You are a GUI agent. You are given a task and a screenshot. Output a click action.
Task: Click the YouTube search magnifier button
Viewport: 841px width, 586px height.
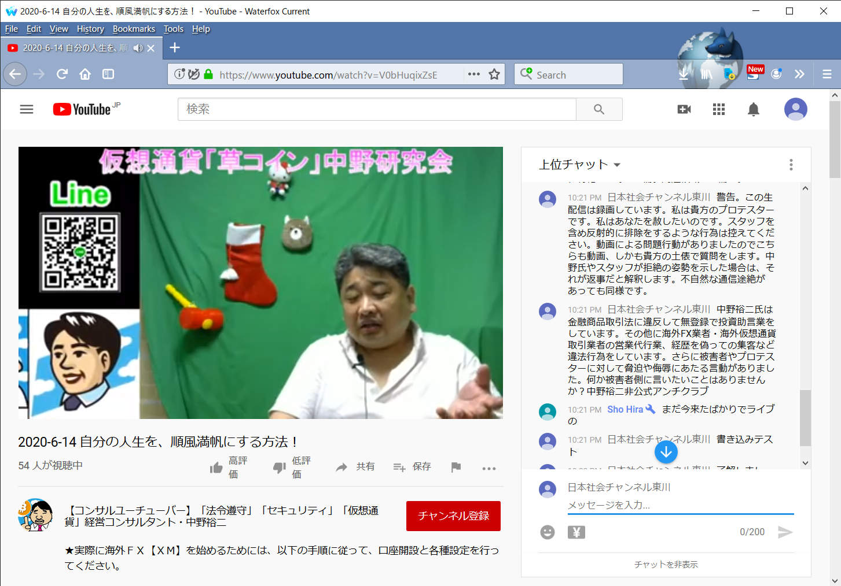click(x=599, y=109)
